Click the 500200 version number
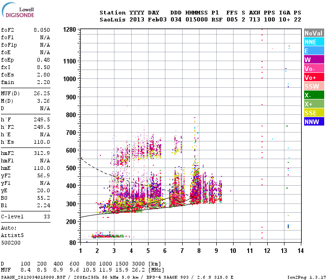This screenshot has width=327, height=280. tap(11, 243)
